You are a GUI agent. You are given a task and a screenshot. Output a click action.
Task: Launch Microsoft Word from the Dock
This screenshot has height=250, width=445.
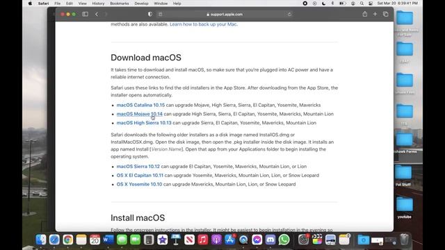pos(108,240)
